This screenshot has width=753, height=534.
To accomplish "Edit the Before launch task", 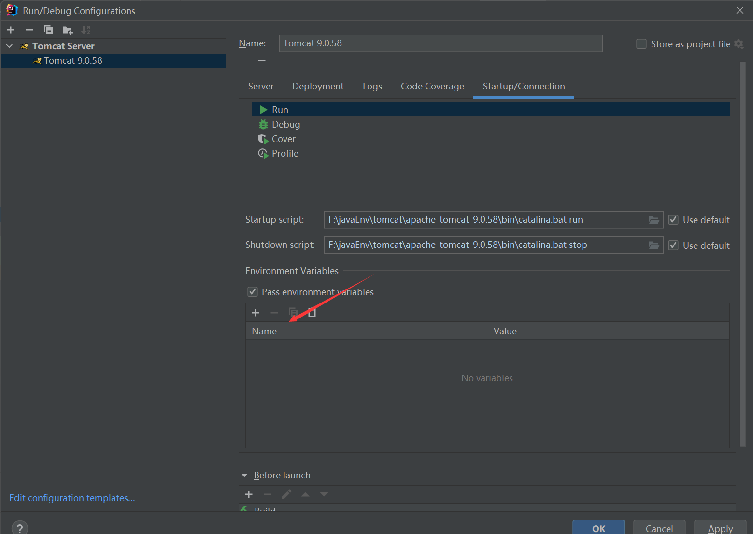I will (x=286, y=494).
